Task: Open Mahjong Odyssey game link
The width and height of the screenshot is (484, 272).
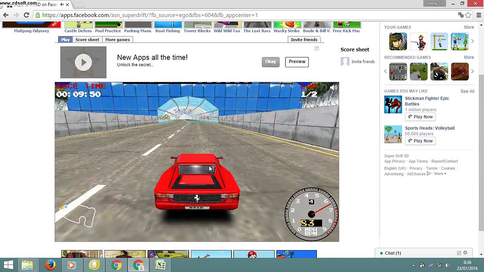Action: click(31, 31)
